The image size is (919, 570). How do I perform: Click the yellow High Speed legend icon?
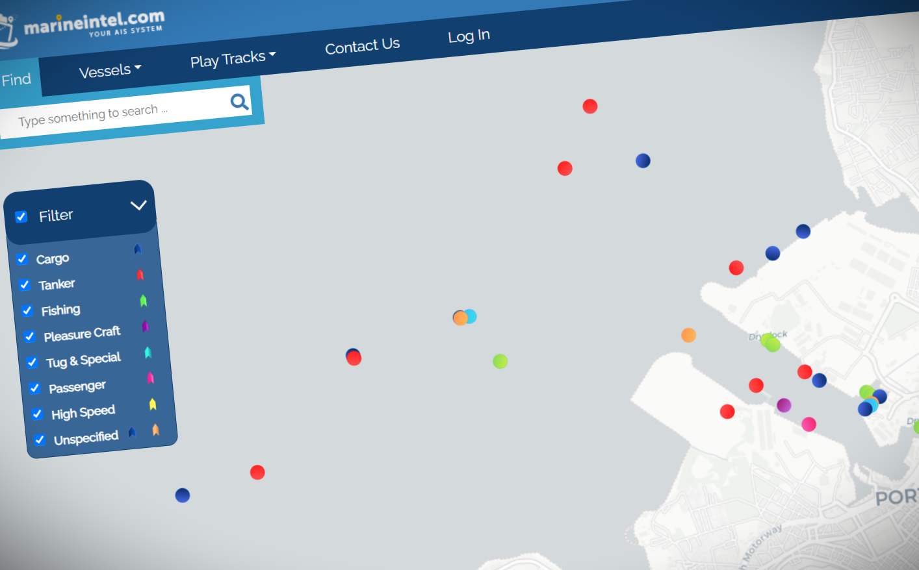(x=153, y=404)
